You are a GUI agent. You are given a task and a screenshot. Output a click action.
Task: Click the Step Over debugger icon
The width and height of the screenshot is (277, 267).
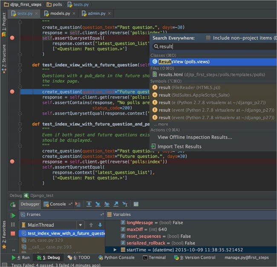click(89, 204)
